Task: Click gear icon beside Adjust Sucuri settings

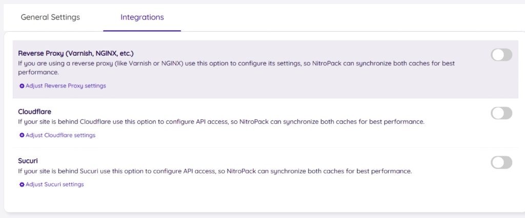Action: [22, 185]
